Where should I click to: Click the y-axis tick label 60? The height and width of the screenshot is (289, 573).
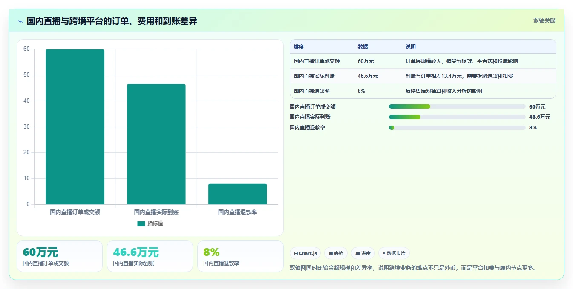coord(26,49)
